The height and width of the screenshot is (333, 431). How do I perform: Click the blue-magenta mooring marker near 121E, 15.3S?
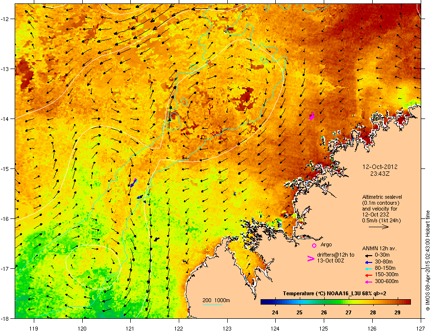133,183
